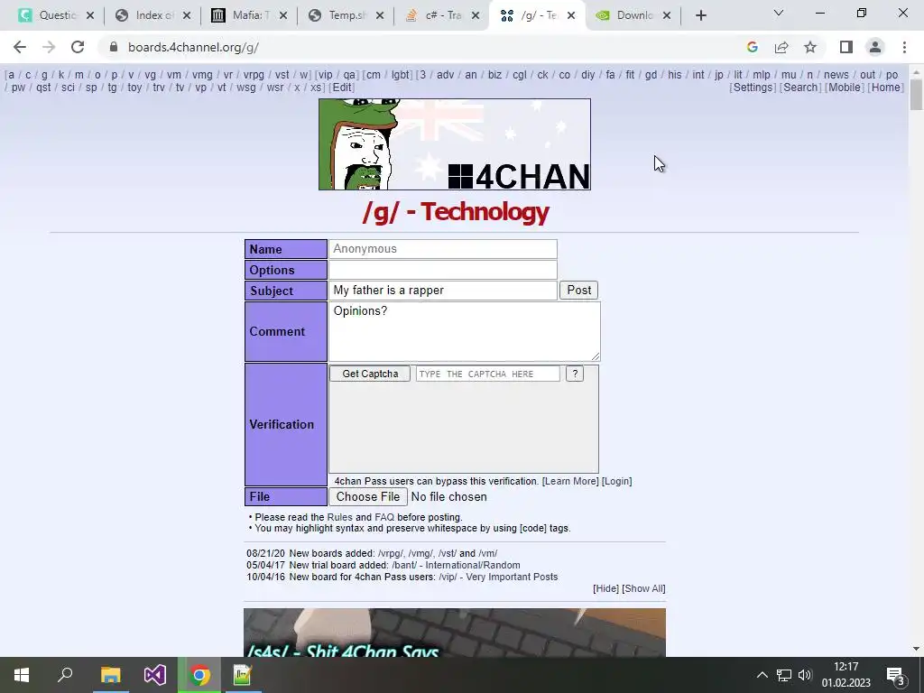This screenshot has width=924, height=693.
Task: Click Hide link for announcements
Action: pos(605,588)
